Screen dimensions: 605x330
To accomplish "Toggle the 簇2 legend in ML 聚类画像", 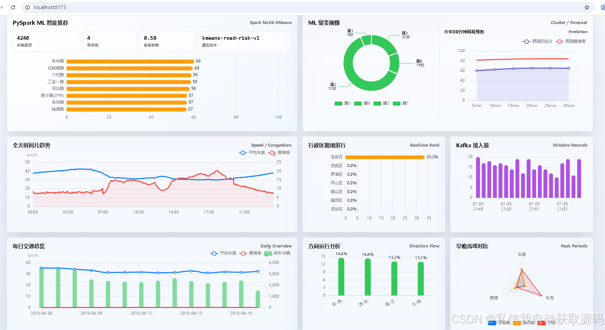I will click(382, 103).
